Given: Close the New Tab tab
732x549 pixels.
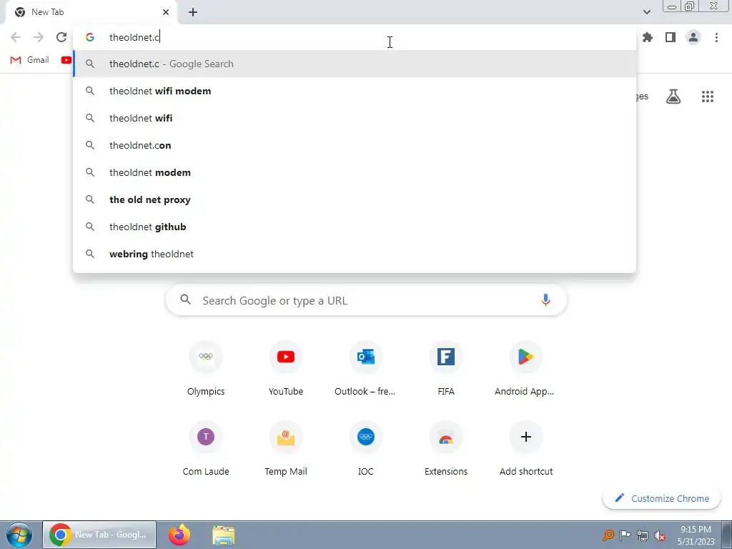Looking at the screenshot, I should (x=166, y=12).
